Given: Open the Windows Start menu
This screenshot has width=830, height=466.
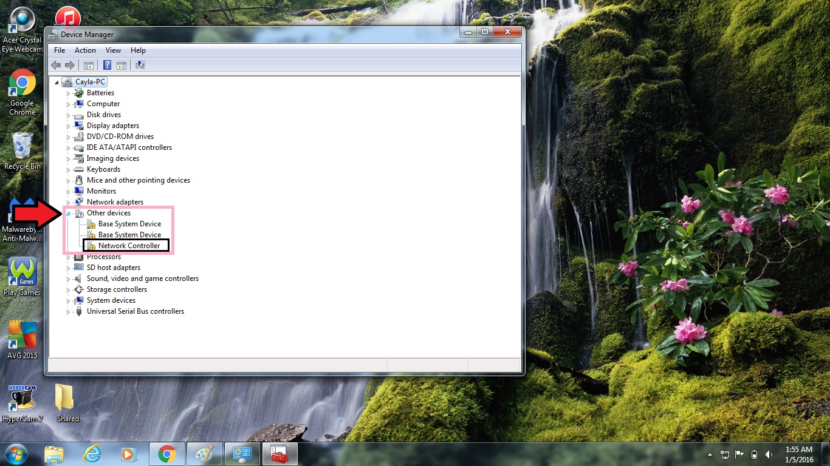Looking at the screenshot, I should pyautogui.click(x=16, y=454).
